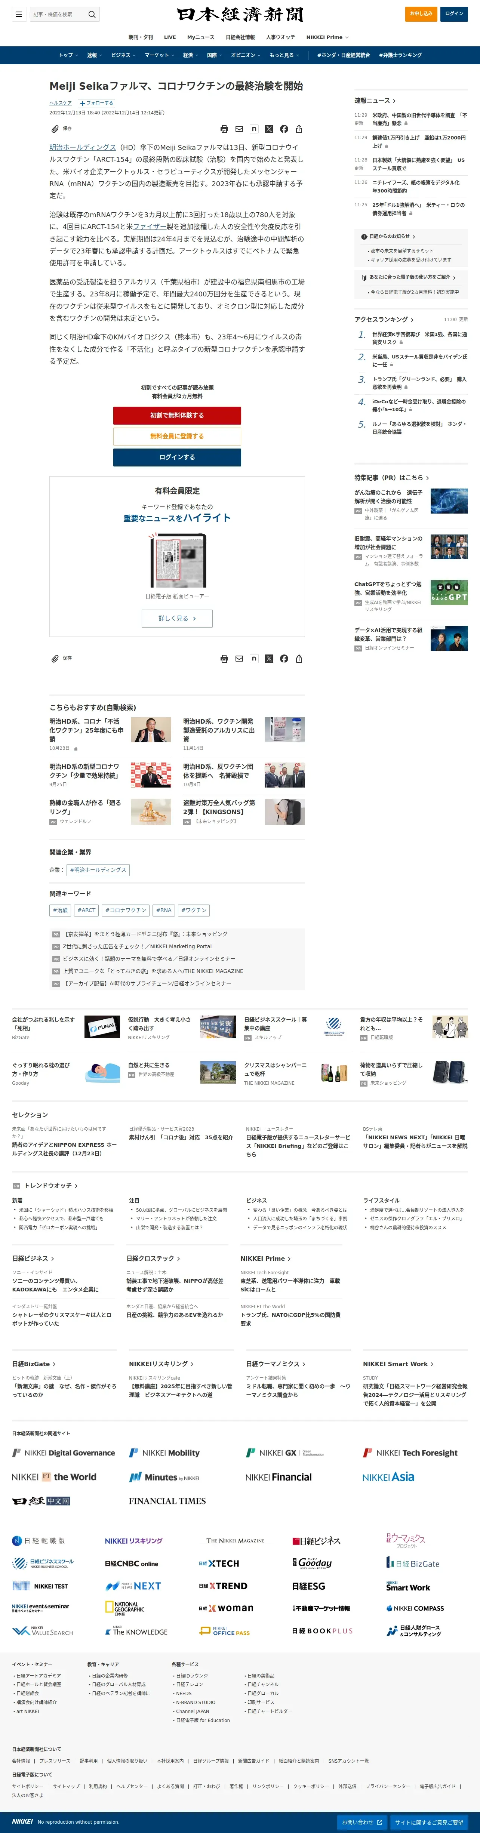Image resolution: width=480 pixels, height=1833 pixels.
Task: Select the #ARCT keyword tag
Action: click(x=86, y=910)
